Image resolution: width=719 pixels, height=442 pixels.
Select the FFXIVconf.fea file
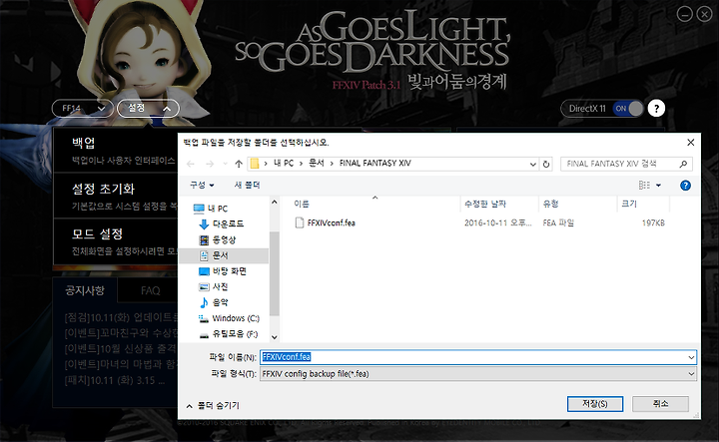click(332, 223)
